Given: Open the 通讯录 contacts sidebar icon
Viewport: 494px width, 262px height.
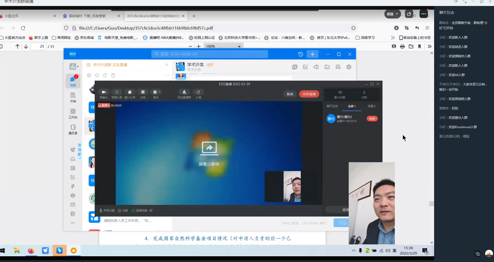Looking at the screenshot, I should coord(73,129).
